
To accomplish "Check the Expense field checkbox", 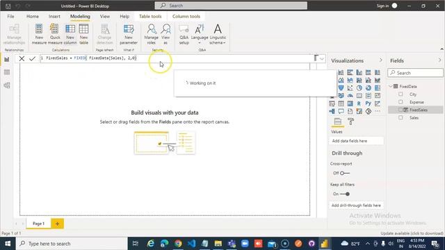I will [400, 102].
